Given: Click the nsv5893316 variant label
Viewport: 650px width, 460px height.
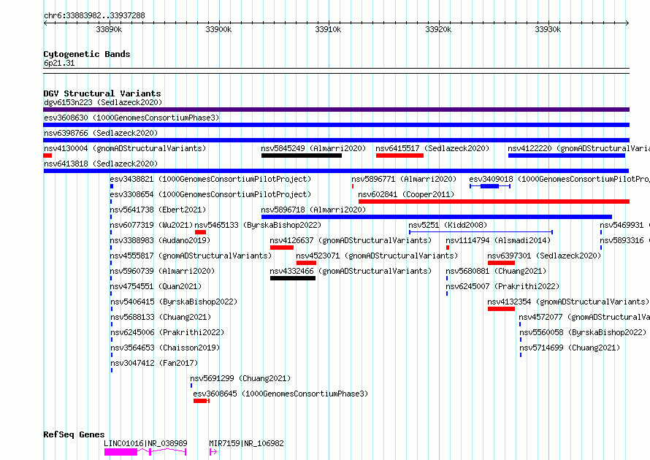Looking at the screenshot, I should coord(624,240).
